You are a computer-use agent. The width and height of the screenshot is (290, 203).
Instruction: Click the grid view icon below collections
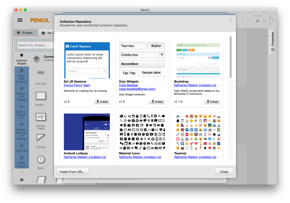(x=22, y=180)
